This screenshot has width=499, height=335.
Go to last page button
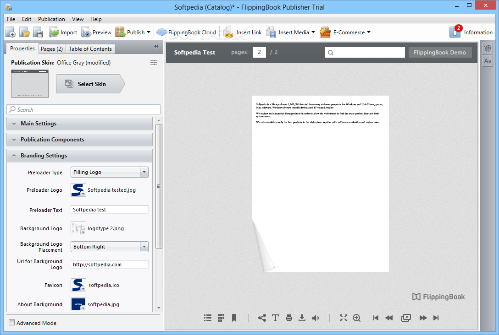click(x=436, y=318)
